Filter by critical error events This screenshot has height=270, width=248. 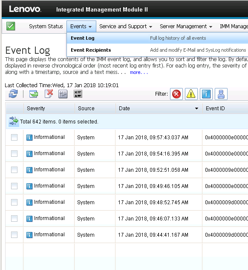[x=176, y=94]
